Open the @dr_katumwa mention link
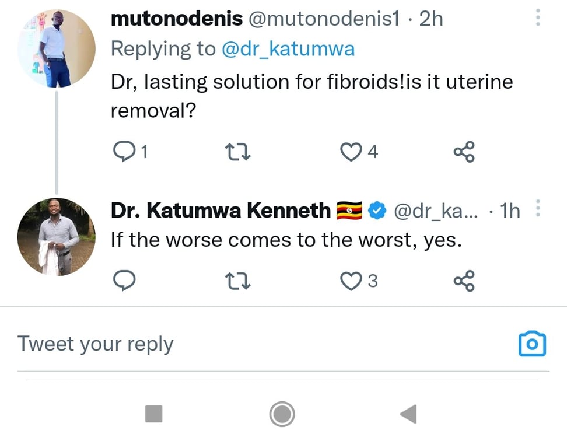Image resolution: width=567 pixels, height=448 pixels. (x=288, y=49)
